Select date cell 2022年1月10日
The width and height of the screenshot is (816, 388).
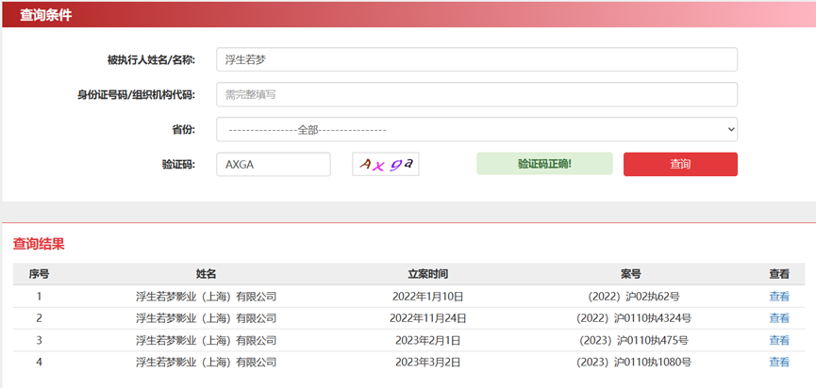(427, 297)
